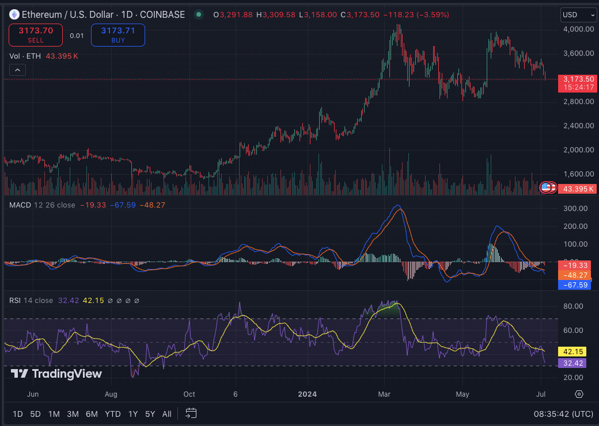Screen dimensions: 599x426
Task: Click the 08:35:42 (UTC) timezone button
Action: pyautogui.click(x=563, y=414)
